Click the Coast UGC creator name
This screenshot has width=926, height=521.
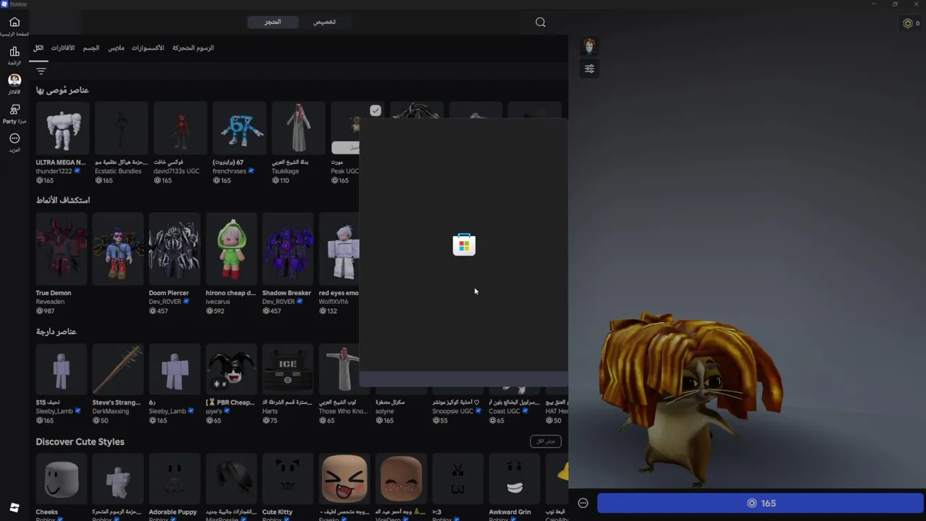[x=506, y=411]
